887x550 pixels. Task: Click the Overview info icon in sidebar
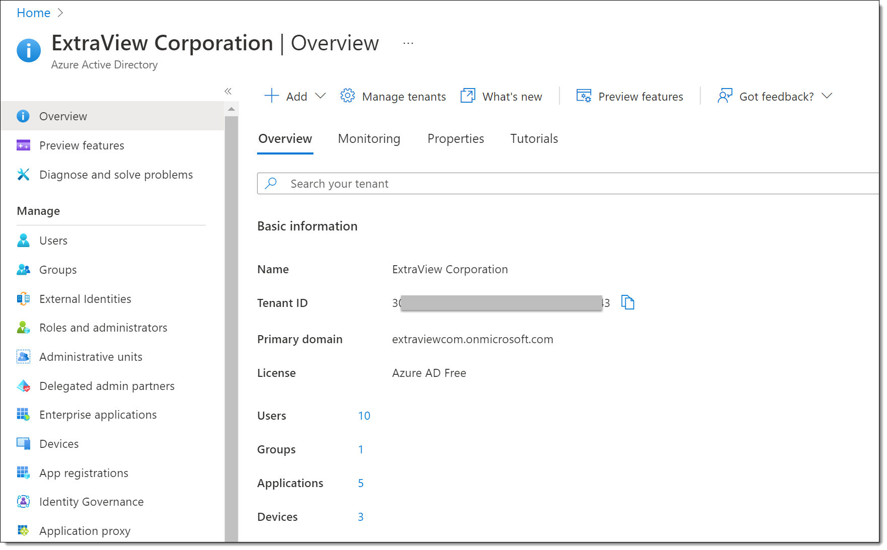[23, 116]
